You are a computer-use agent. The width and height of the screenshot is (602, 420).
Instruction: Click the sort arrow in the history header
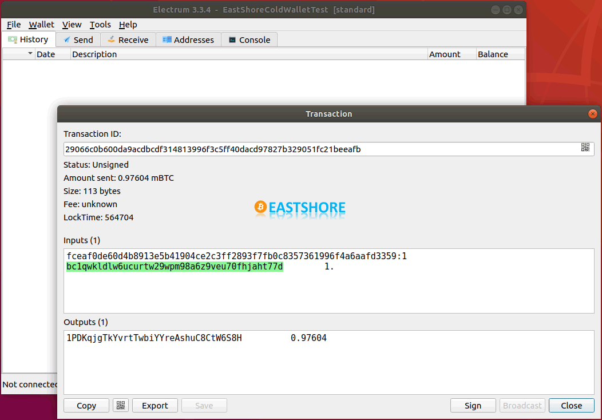(30, 53)
